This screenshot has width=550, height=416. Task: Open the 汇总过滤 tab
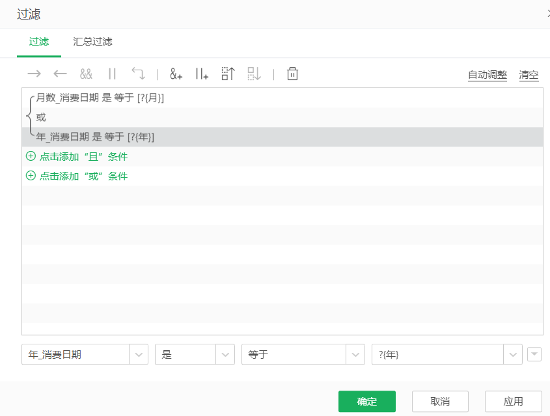92,42
